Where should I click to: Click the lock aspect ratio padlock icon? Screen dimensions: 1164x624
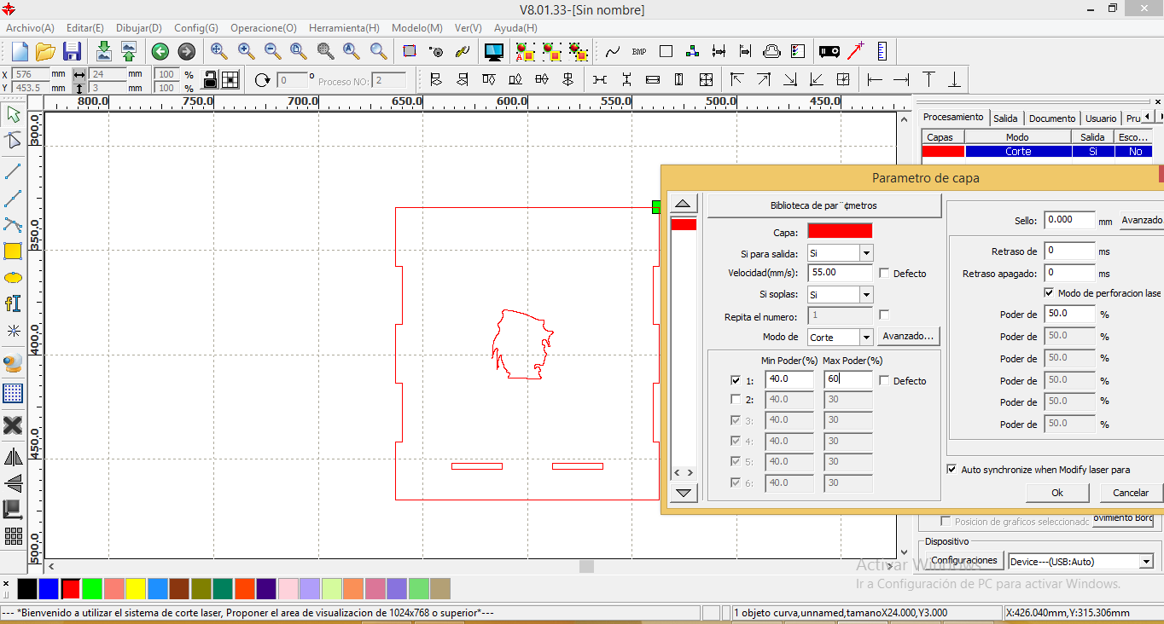210,80
